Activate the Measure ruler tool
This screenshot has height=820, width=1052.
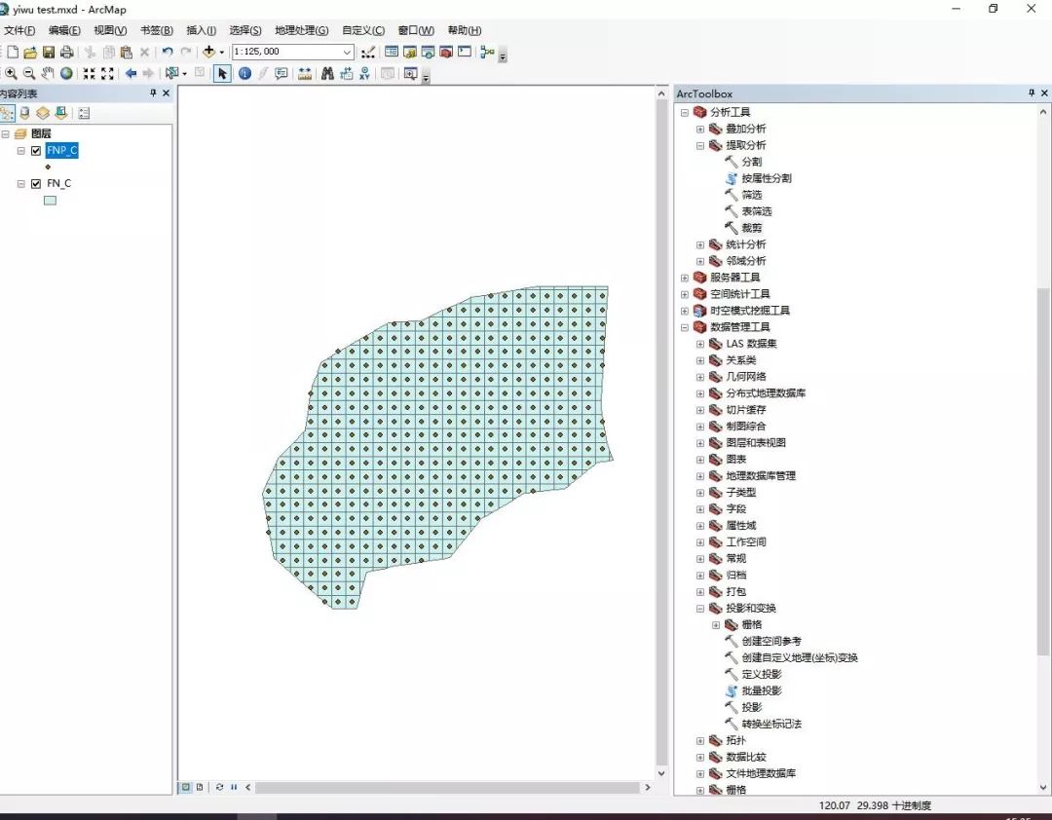(305, 73)
